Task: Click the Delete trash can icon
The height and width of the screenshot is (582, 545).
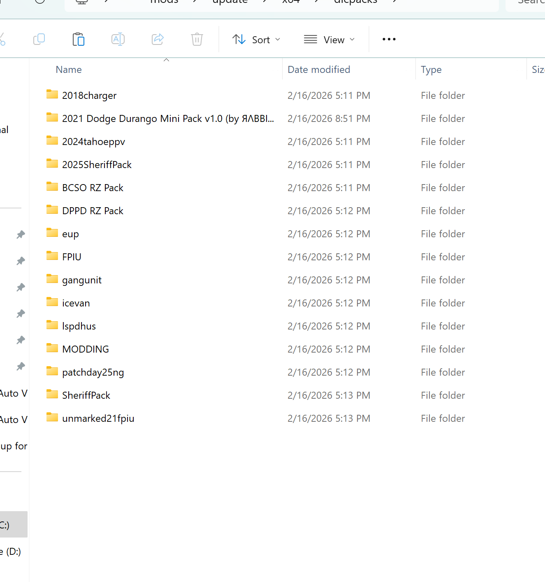Action: (x=197, y=40)
